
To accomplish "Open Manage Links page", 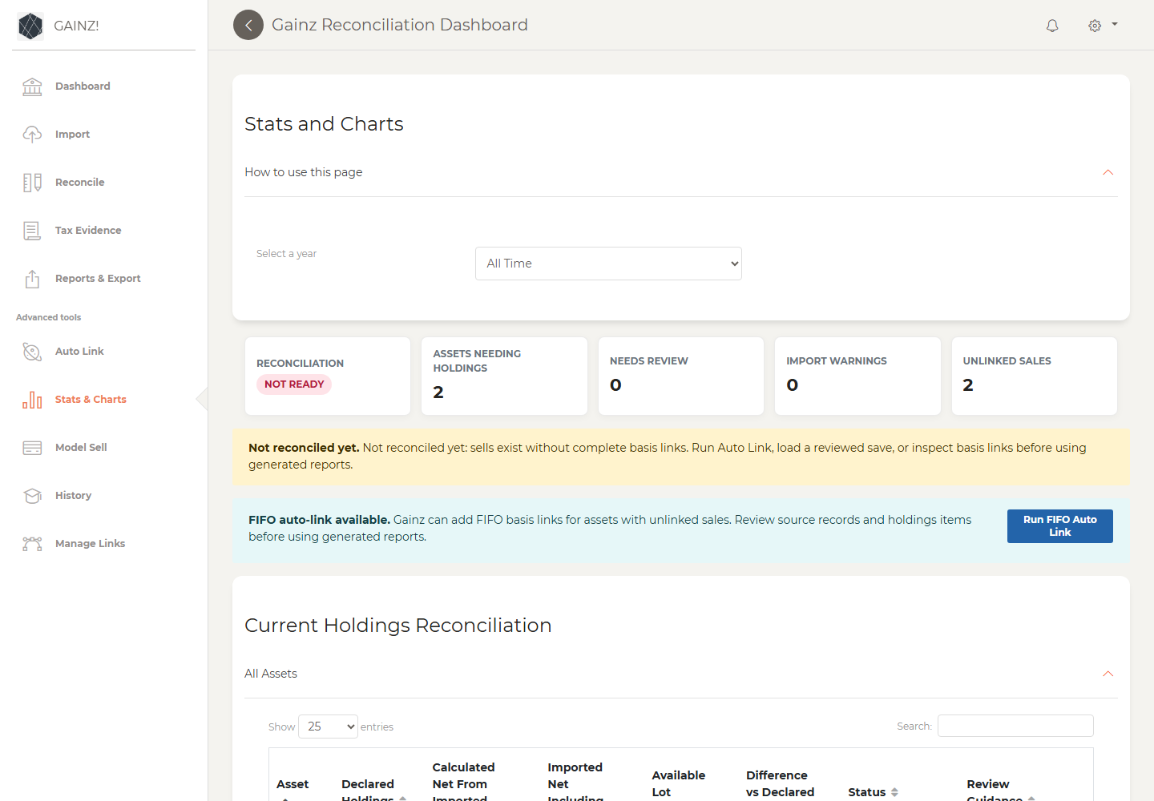I will (90, 544).
